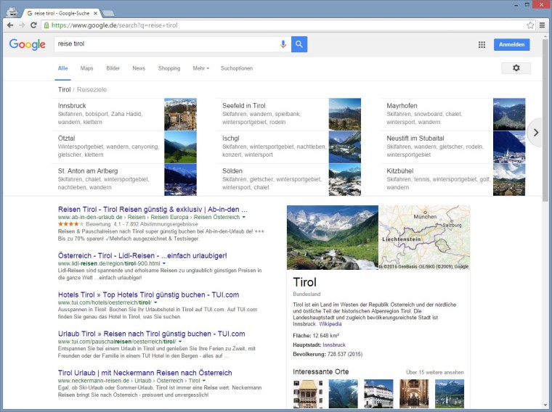The width and height of the screenshot is (552, 412).
Task: Show next destinations with right chevron arrow
Action: click(x=536, y=133)
